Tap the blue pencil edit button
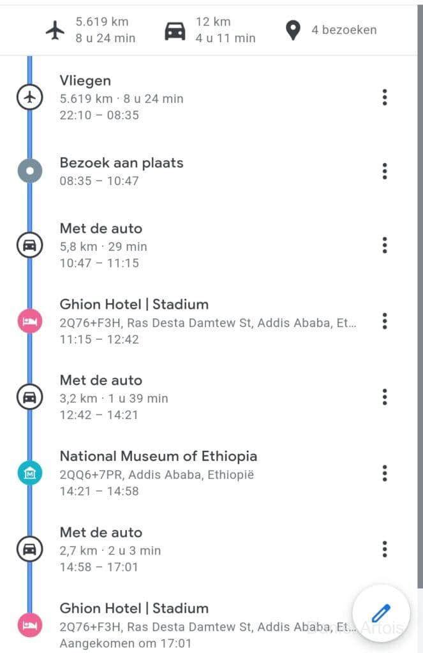Screen dimensions: 423x653 381,613
